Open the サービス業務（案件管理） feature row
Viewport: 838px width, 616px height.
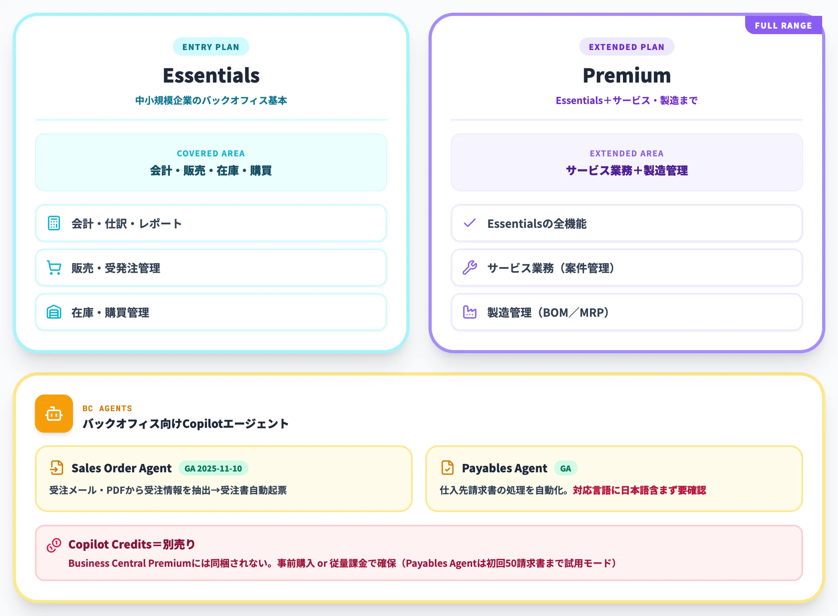click(627, 268)
